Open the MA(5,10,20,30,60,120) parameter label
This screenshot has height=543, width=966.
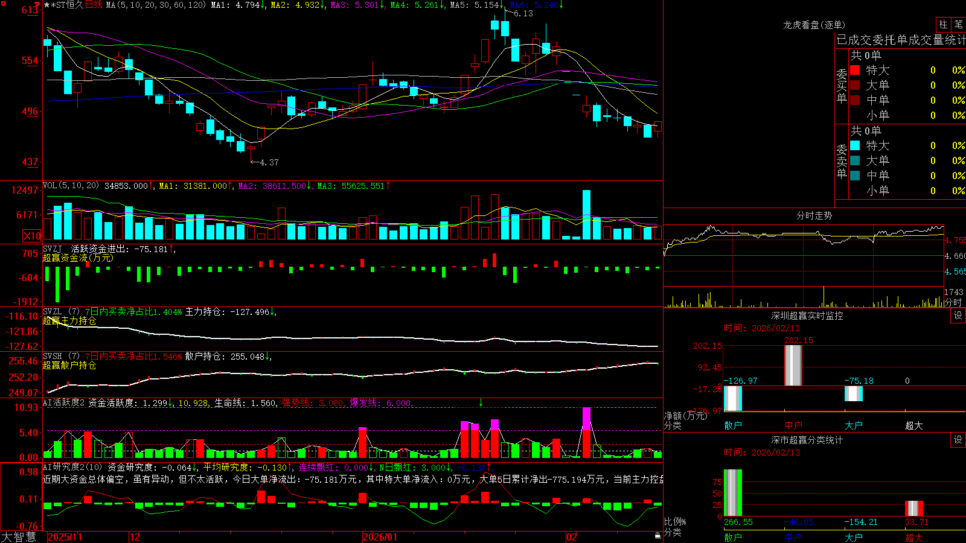point(156,5)
